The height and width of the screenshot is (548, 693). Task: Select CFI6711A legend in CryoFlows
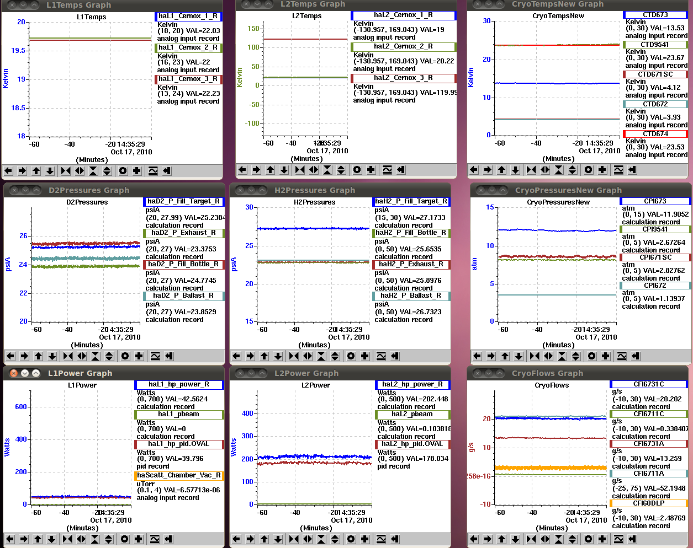(649, 474)
